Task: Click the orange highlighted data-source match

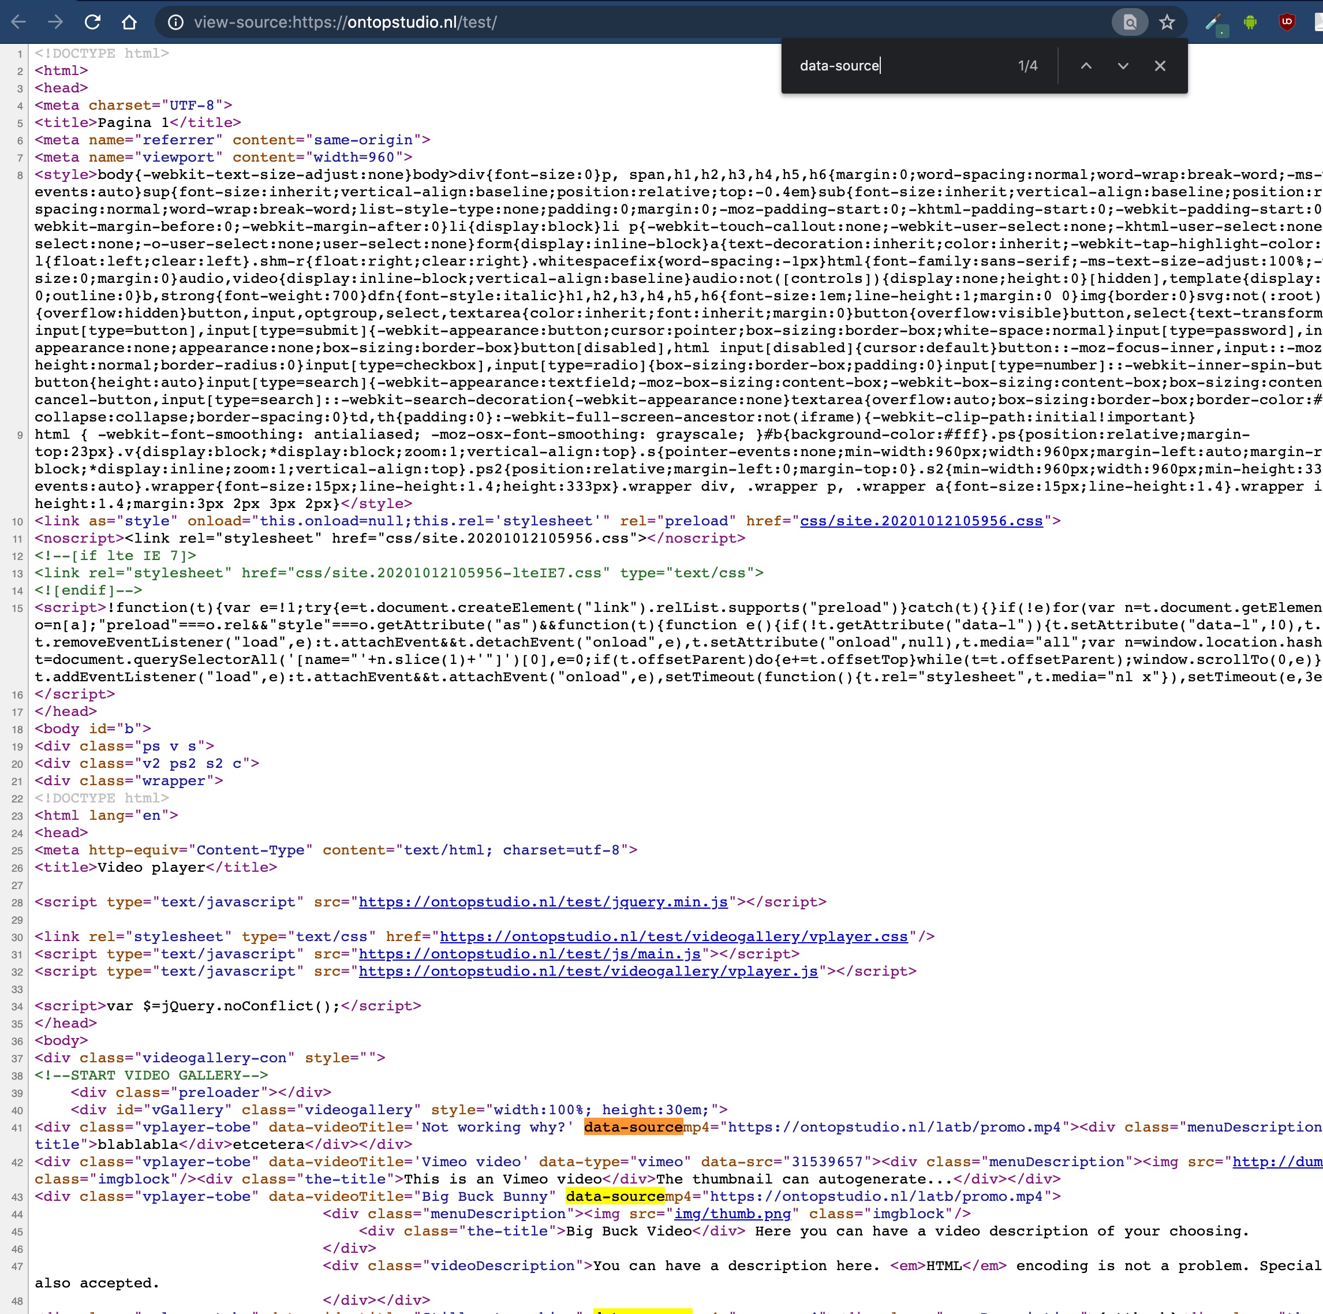Action: [x=633, y=1127]
